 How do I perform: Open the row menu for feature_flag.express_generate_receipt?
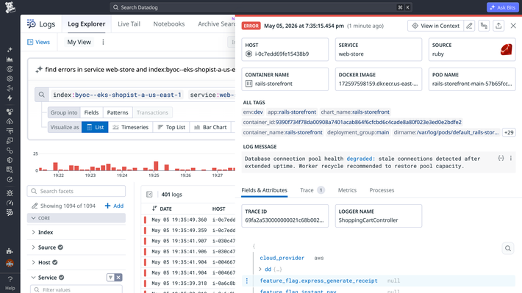247,281
